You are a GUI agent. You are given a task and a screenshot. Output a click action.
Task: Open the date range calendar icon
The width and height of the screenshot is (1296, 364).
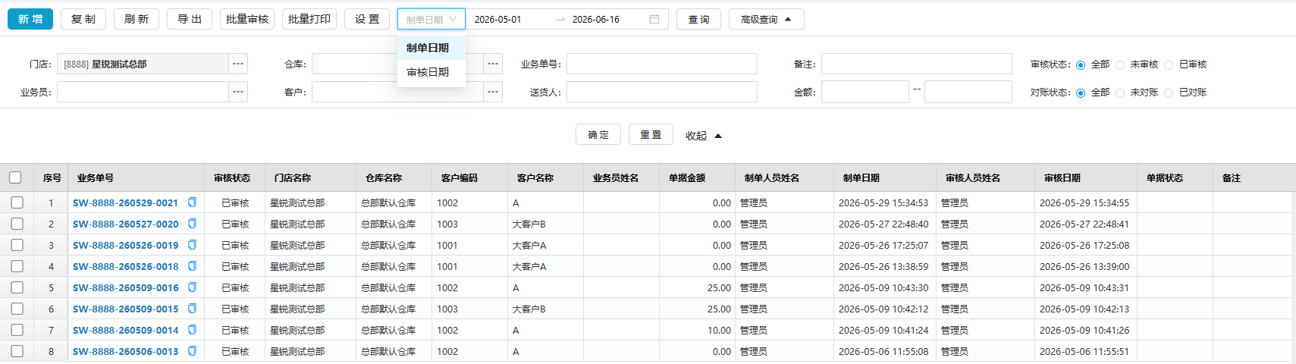[654, 19]
